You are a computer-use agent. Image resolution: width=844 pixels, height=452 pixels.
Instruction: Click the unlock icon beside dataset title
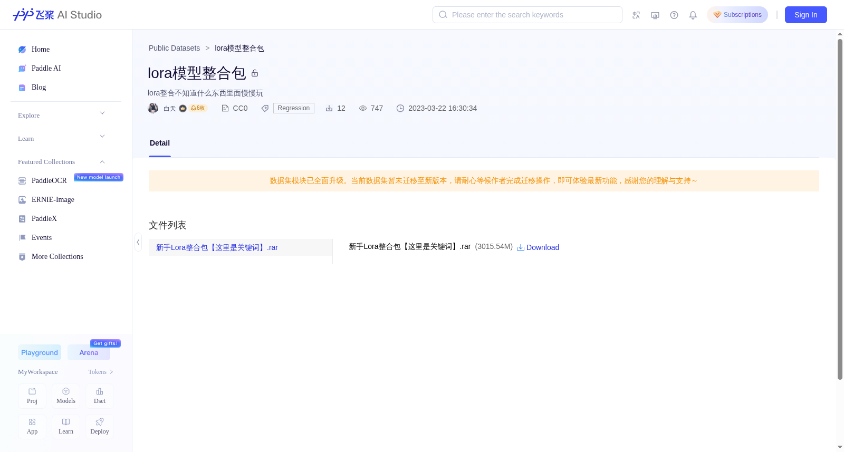click(255, 73)
